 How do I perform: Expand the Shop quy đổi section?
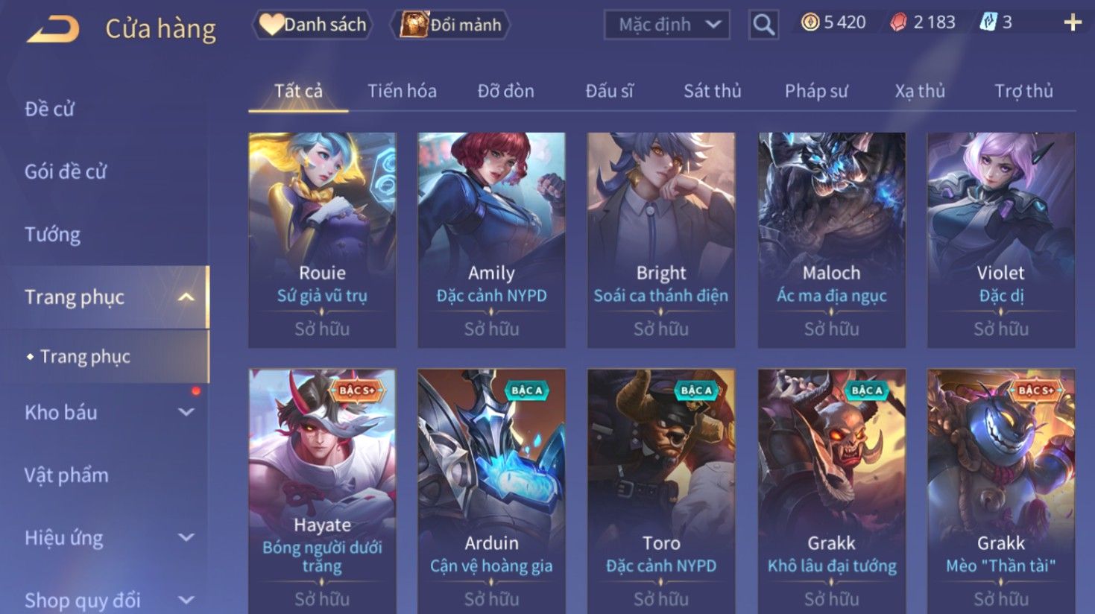pyautogui.click(x=186, y=600)
